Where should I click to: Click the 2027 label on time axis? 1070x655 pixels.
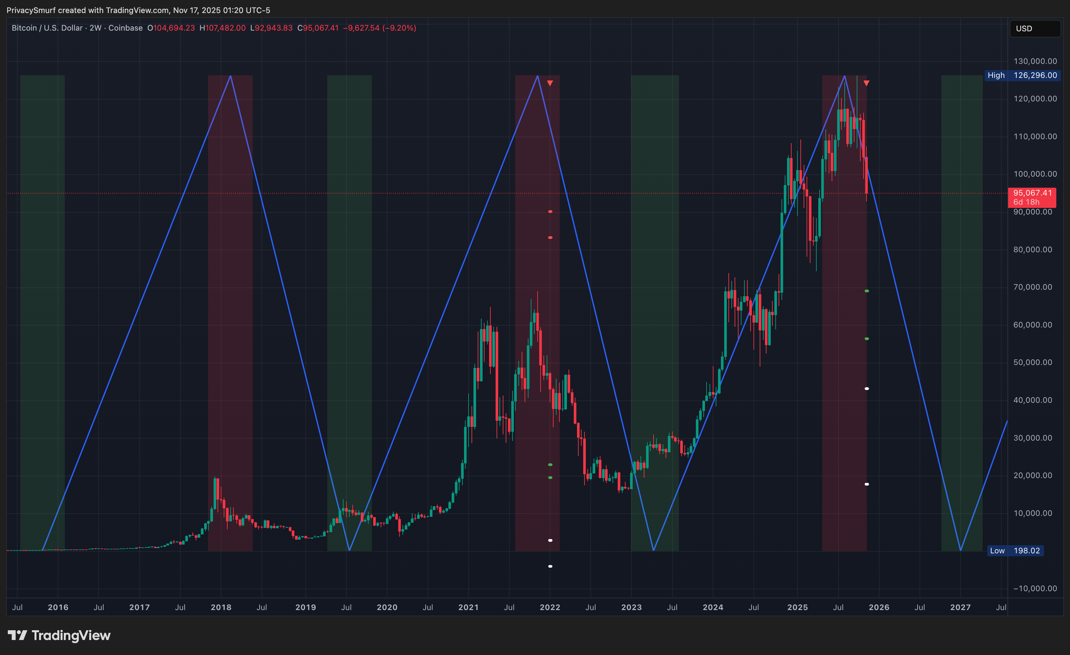pyautogui.click(x=960, y=607)
